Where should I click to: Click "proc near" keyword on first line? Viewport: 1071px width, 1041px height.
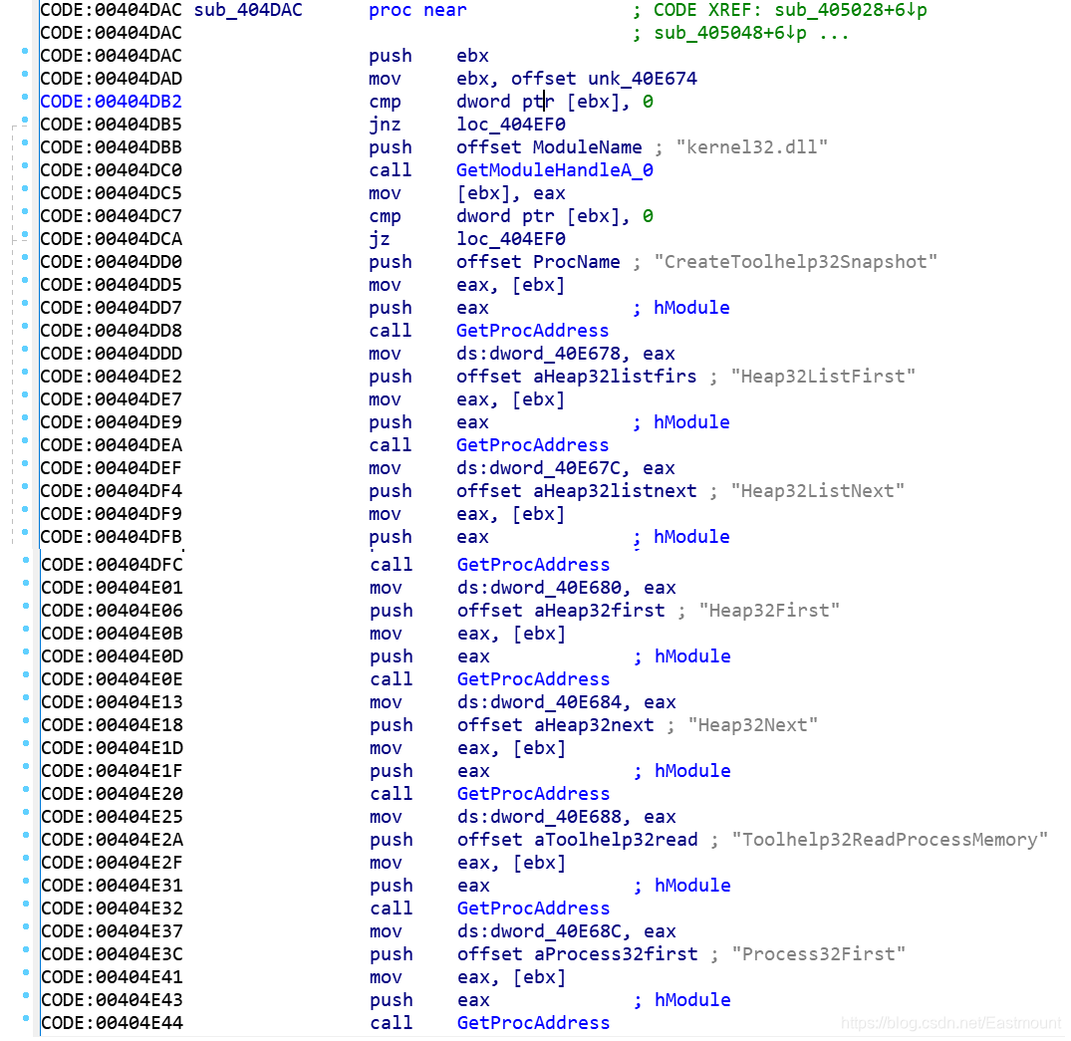pos(418,10)
